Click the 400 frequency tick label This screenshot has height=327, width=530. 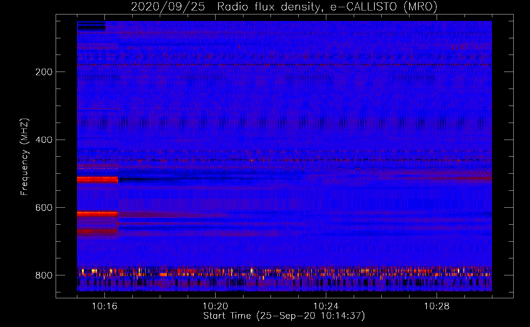(x=44, y=140)
